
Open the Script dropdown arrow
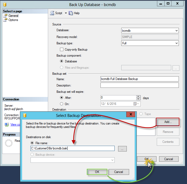pos(66,13)
